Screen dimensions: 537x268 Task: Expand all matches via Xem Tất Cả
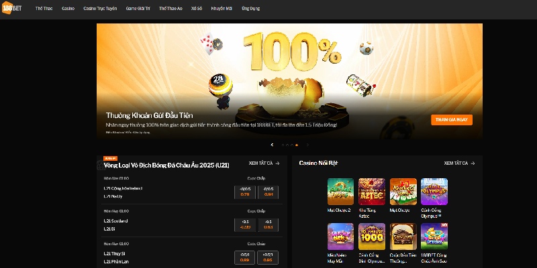click(x=264, y=163)
